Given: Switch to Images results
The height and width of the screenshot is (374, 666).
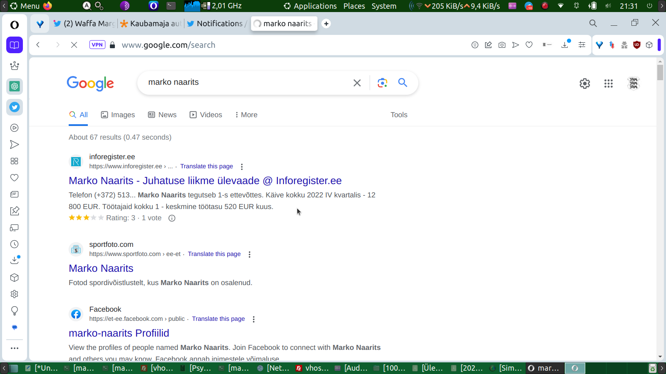Looking at the screenshot, I should [118, 115].
